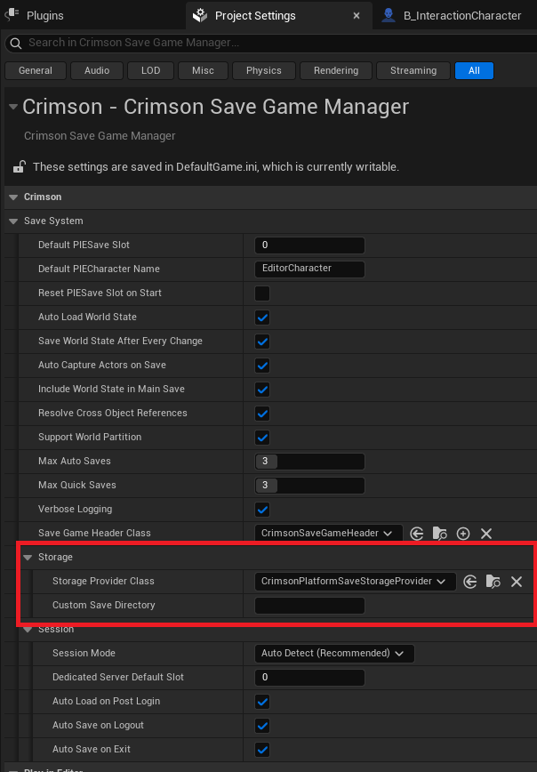Filter settings by Streaming
The image size is (537, 772).
413,70
